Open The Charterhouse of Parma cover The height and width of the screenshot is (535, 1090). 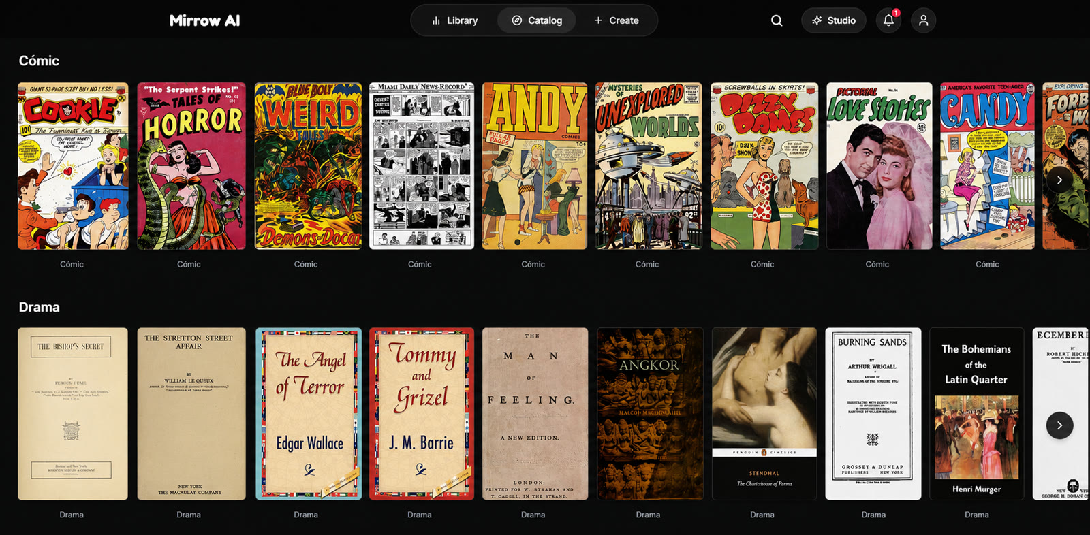[x=764, y=414]
